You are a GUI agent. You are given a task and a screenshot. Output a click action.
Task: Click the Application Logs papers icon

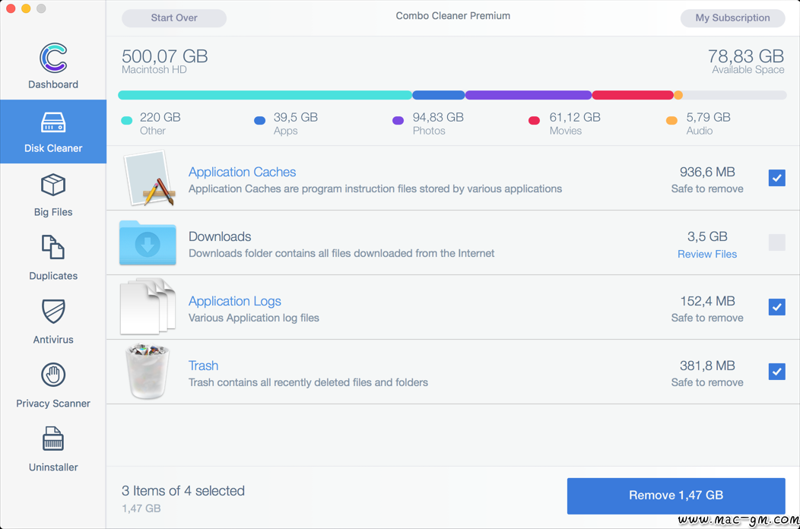point(148,306)
